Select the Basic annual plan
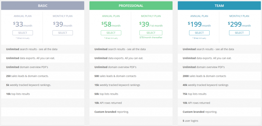 [23, 33]
